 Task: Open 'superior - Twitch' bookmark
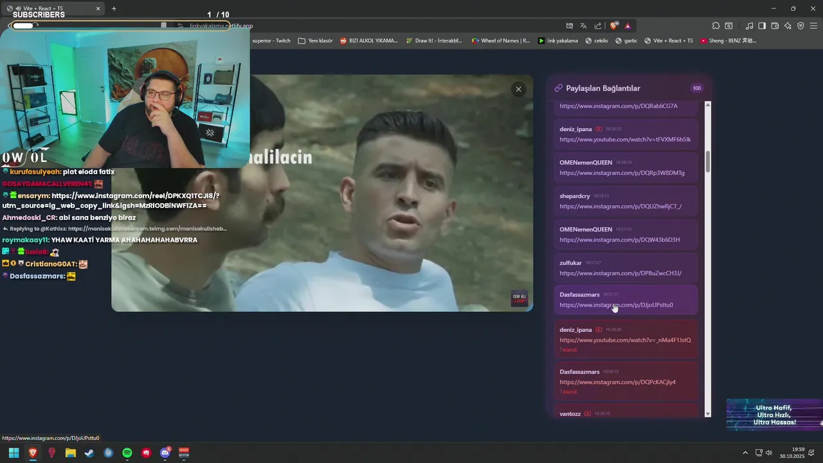pyautogui.click(x=271, y=41)
